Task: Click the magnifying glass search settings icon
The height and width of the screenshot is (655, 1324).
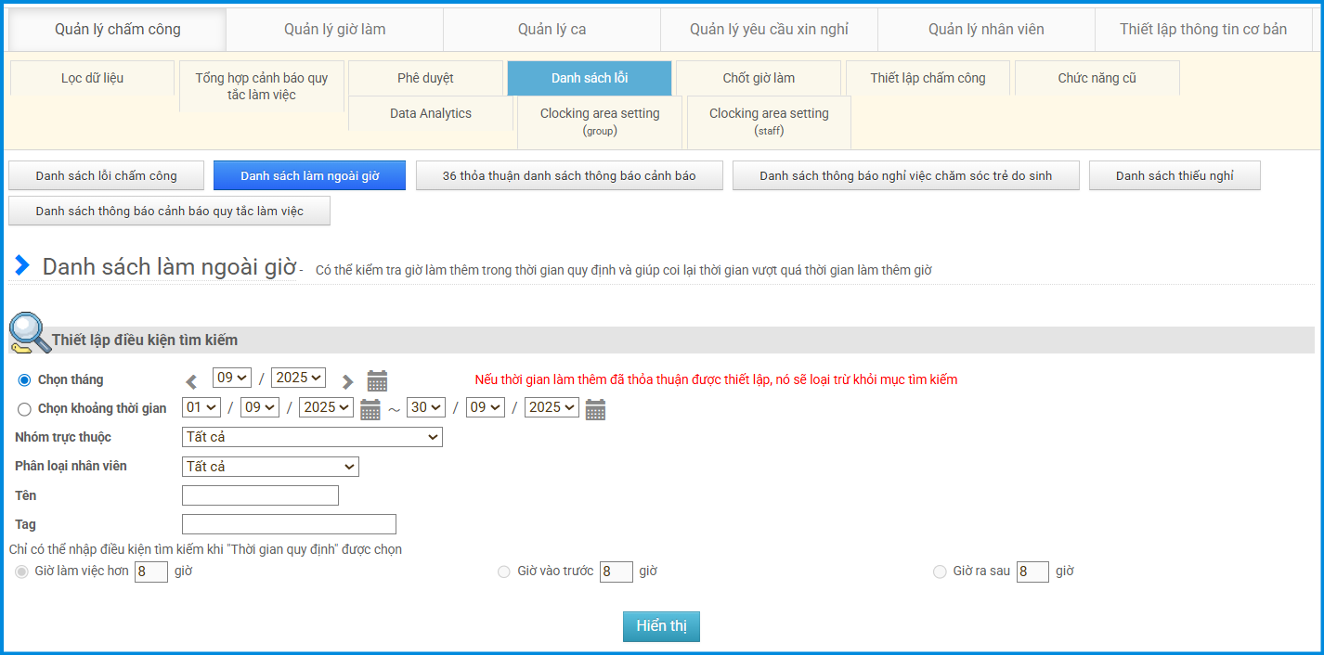Action: [29, 334]
